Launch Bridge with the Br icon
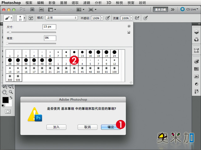 click(x=32, y=10)
